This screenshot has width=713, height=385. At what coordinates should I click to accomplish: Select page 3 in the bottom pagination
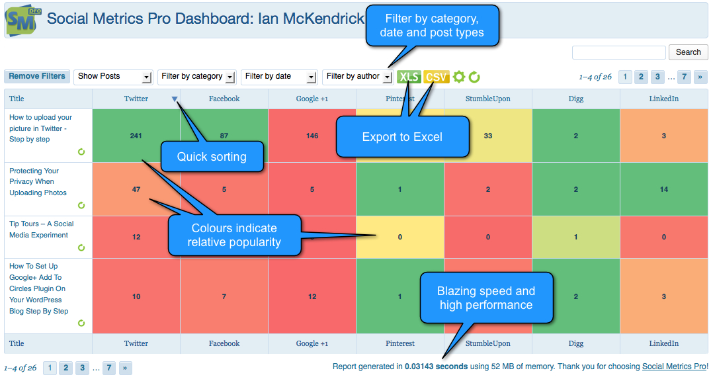click(82, 368)
